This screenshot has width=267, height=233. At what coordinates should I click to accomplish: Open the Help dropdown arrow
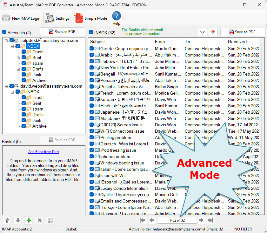tap(123, 18)
